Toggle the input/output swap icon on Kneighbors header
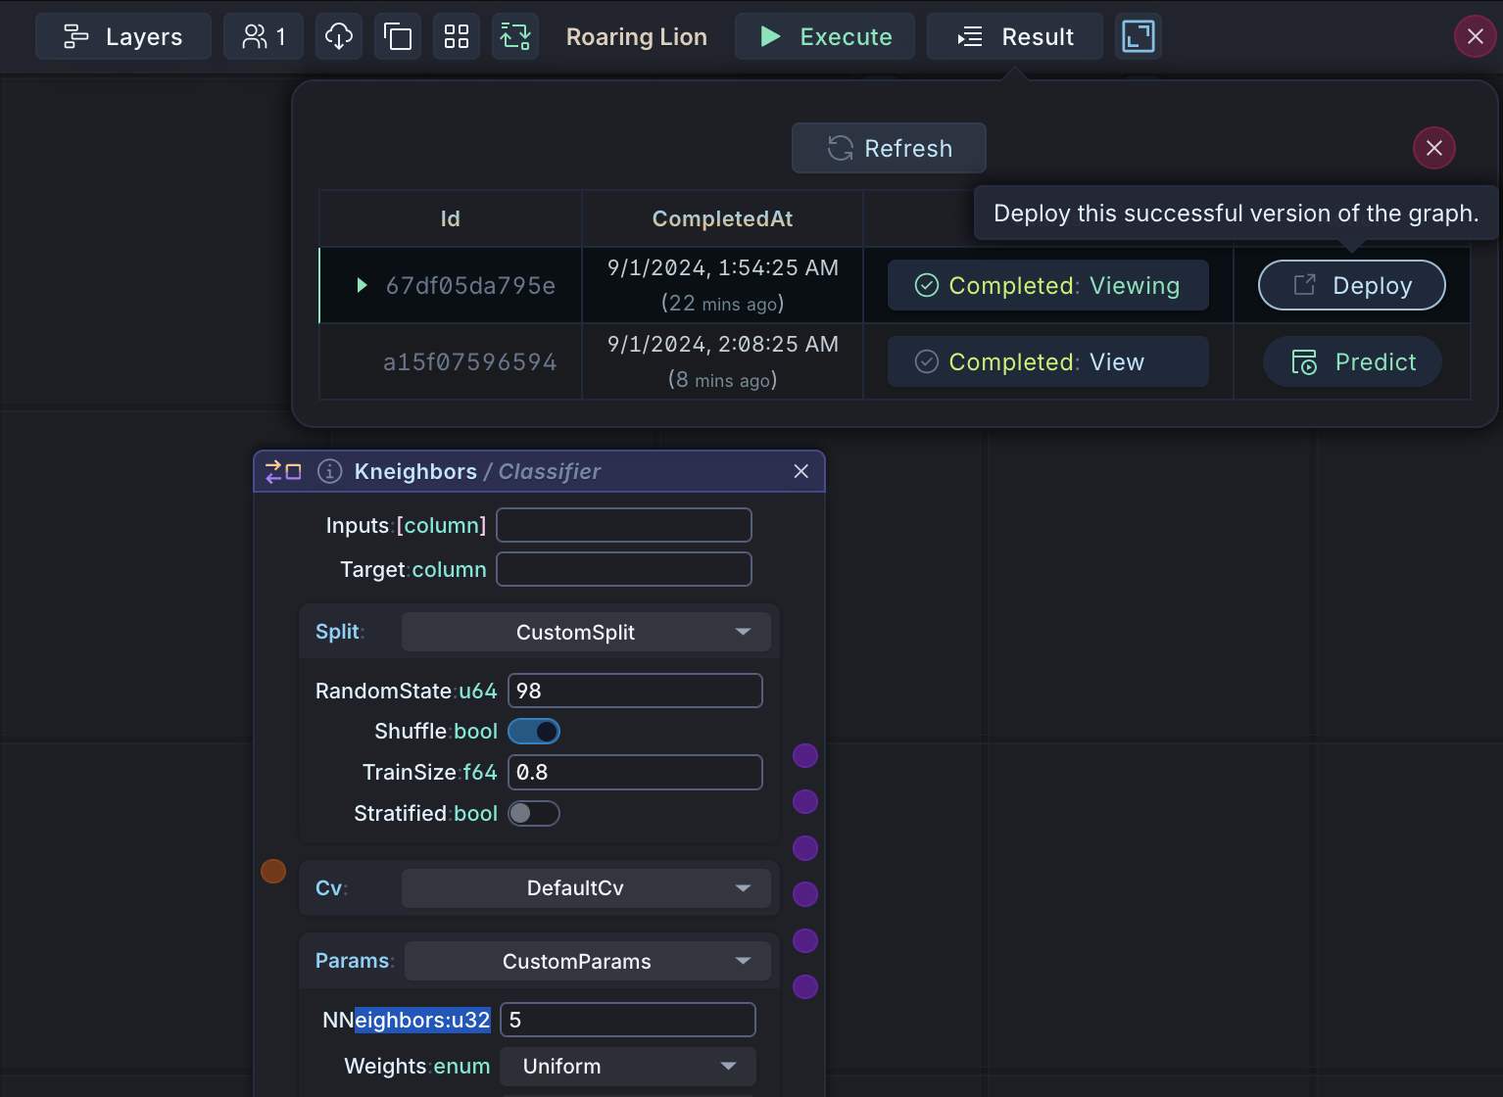Viewport: 1503px width, 1097px height. coord(282,471)
